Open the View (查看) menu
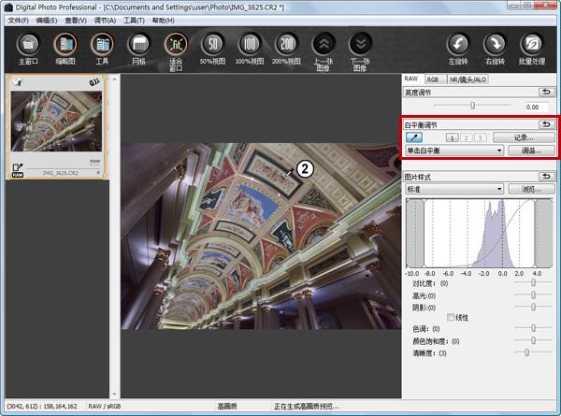The width and height of the screenshot is (561, 416). pyautogui.click(x=76, y=21)
